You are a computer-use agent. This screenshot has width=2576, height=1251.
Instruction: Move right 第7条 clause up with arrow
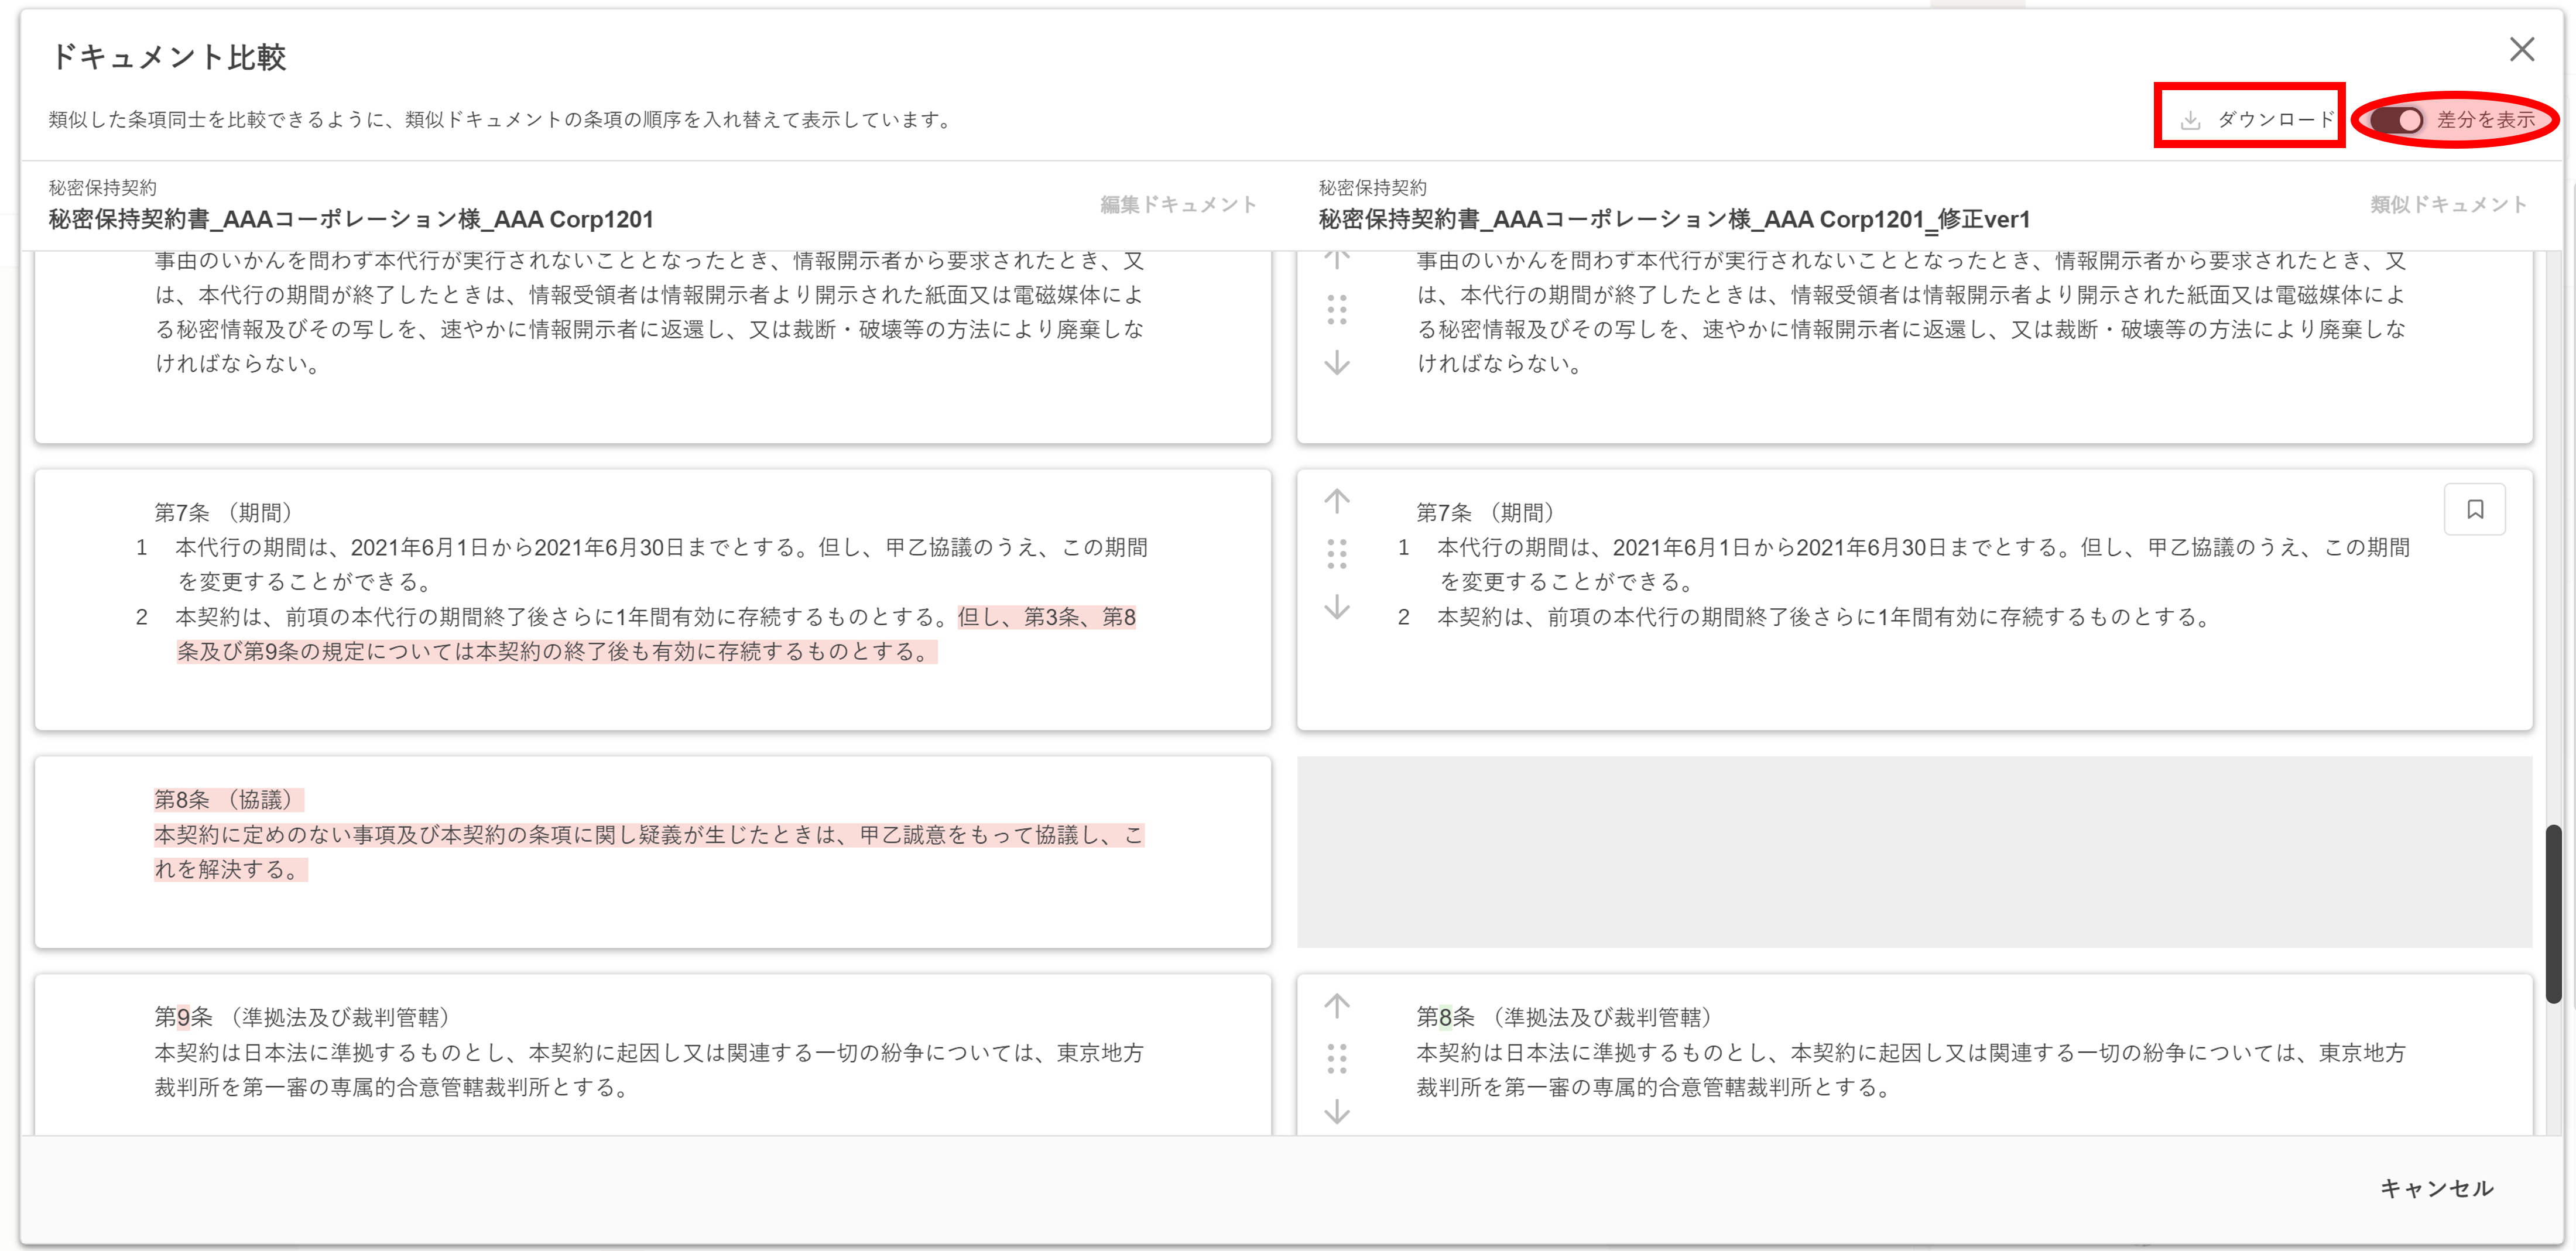(1337, 500)
